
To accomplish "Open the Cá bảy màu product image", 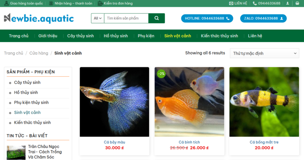I will tap(114, 102).
